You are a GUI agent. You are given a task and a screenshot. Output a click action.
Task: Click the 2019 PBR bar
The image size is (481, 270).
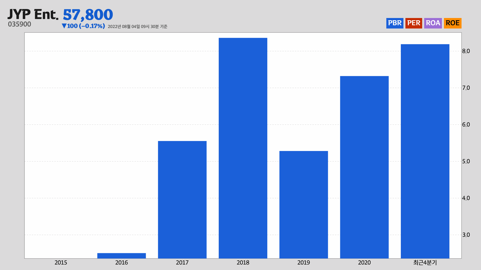(304, 205)
